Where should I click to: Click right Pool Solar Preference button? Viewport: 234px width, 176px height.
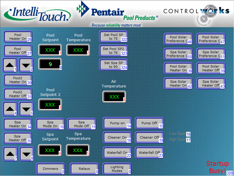tap(211, 39)
